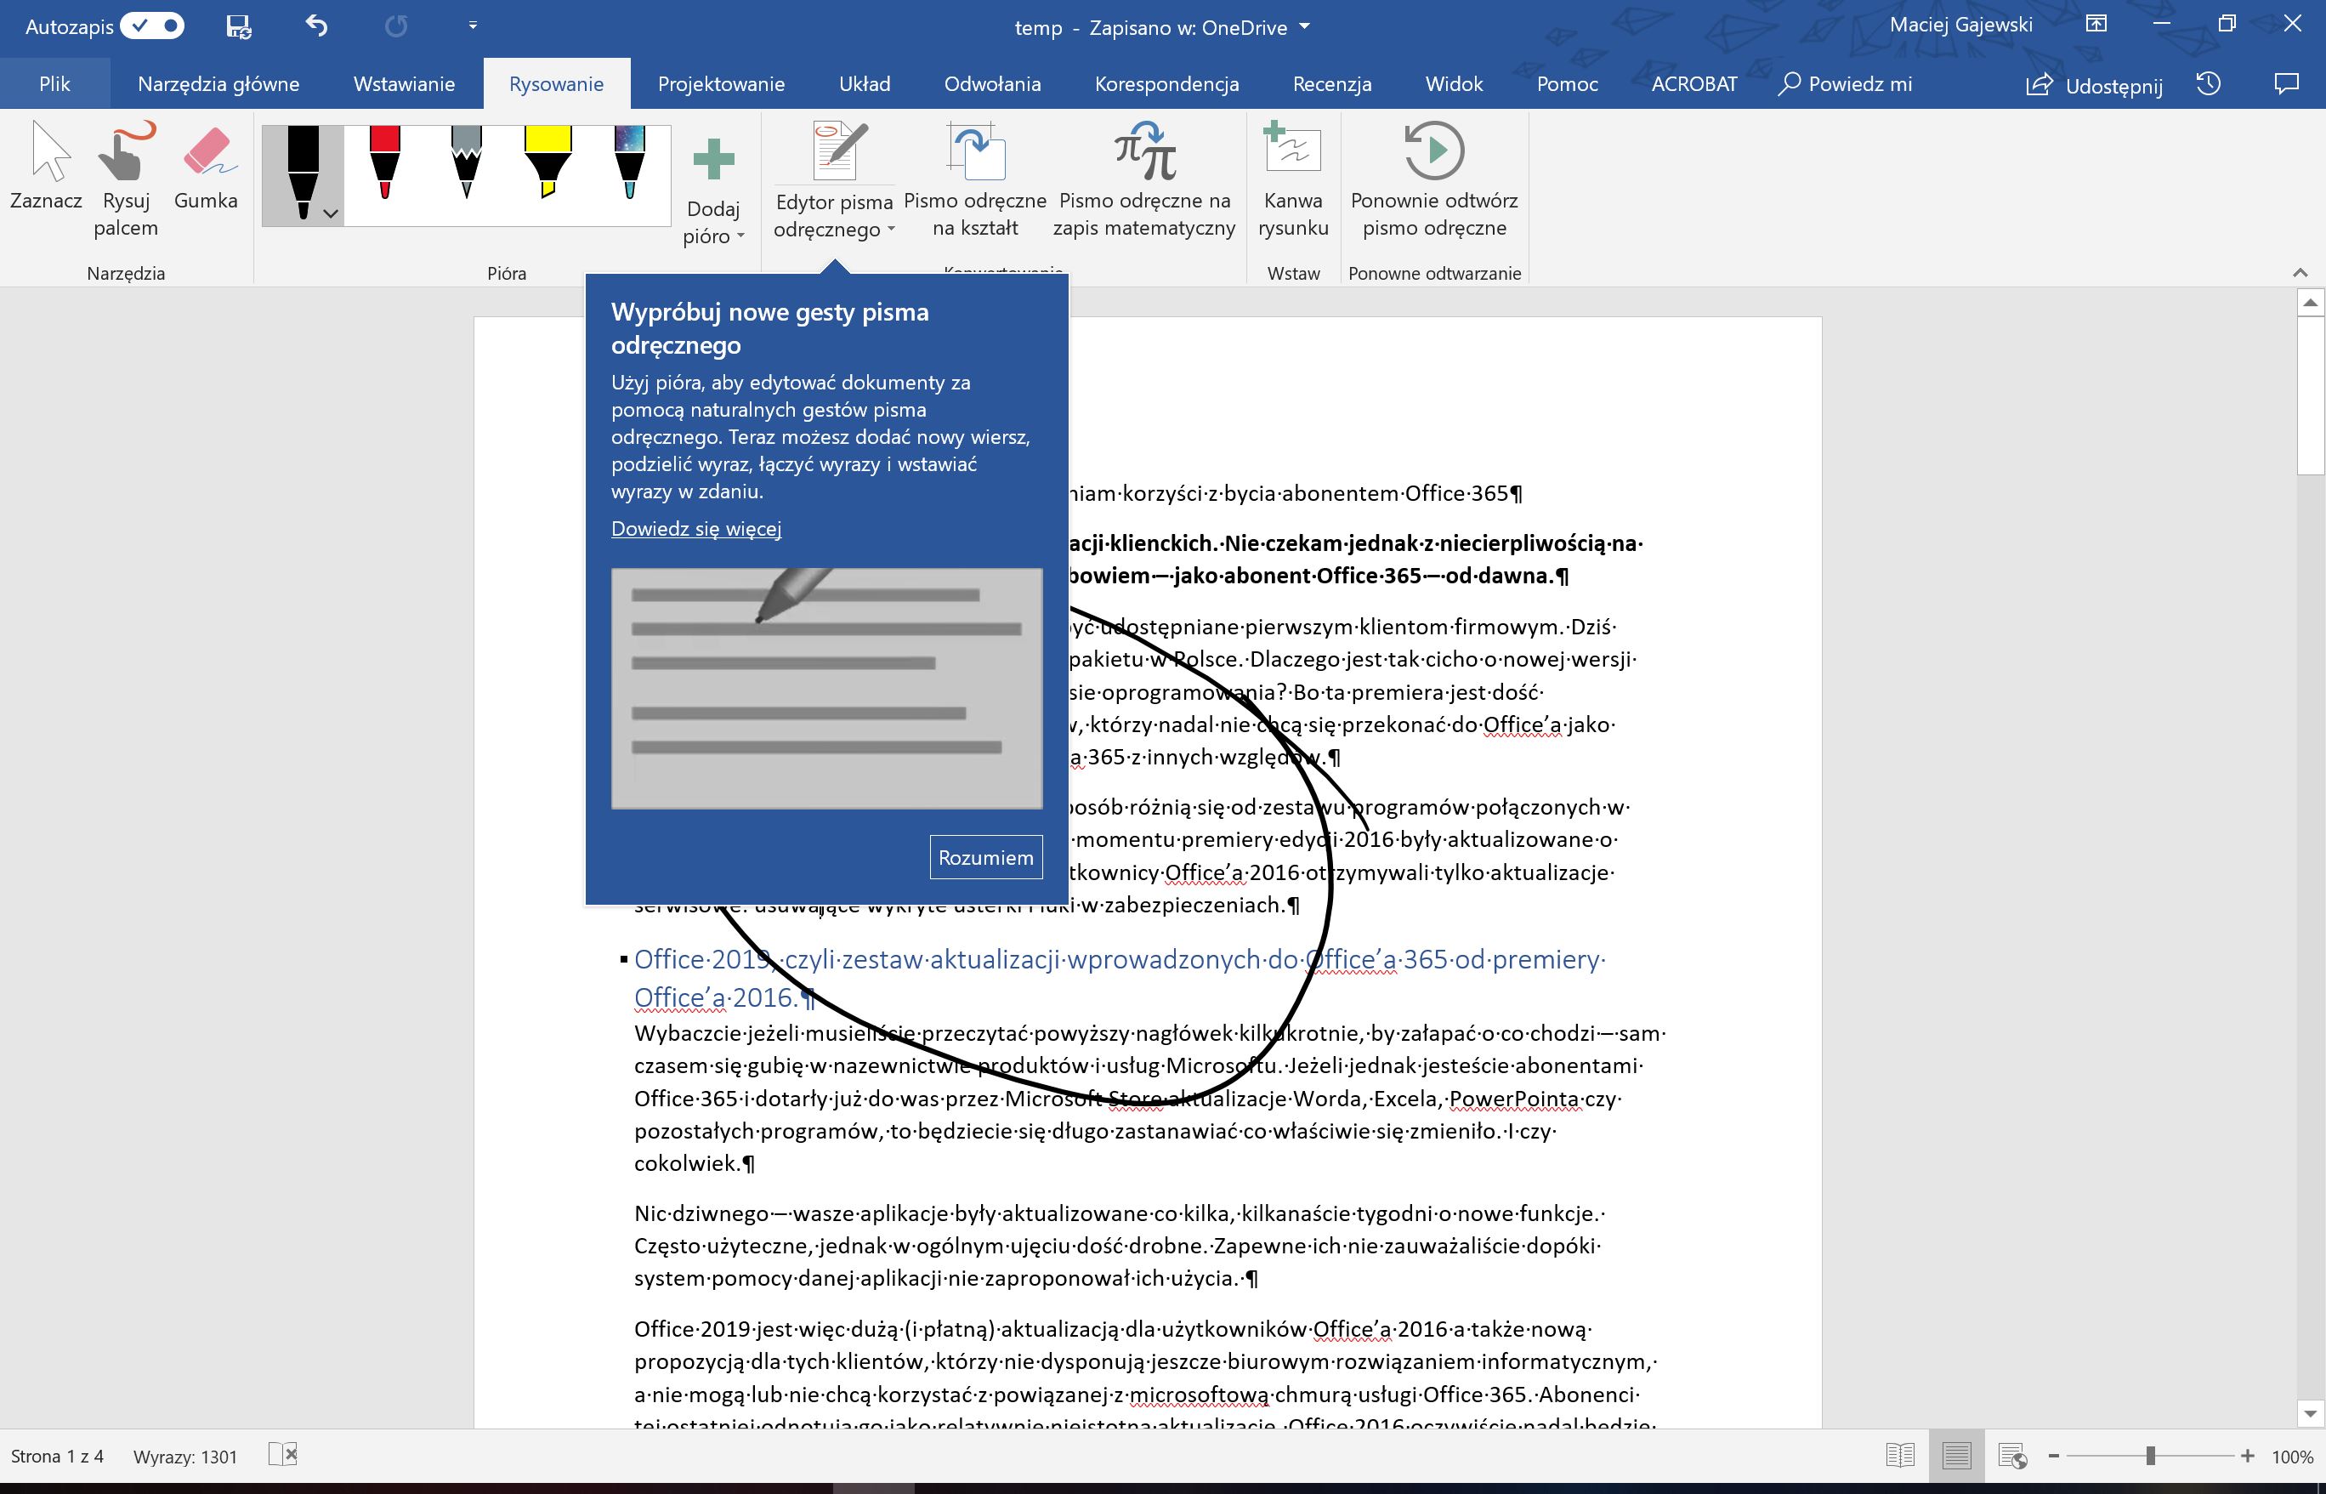
Task: Click the Redo icon in title bar
Action: tap(396, 26)
